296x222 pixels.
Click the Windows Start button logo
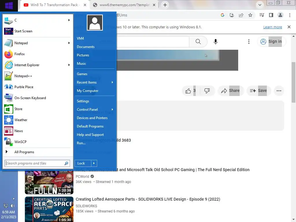click(x=9, y=5)
